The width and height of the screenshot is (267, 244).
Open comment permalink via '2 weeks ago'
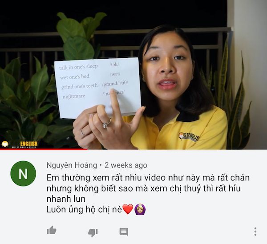pos(126,165)
